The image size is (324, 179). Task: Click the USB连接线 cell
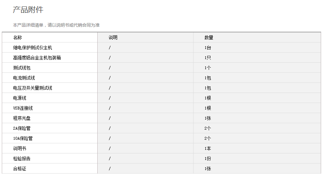[23, 108]
